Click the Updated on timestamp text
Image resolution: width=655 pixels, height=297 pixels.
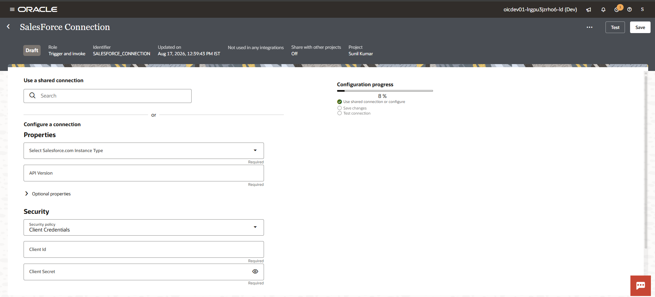189,54
